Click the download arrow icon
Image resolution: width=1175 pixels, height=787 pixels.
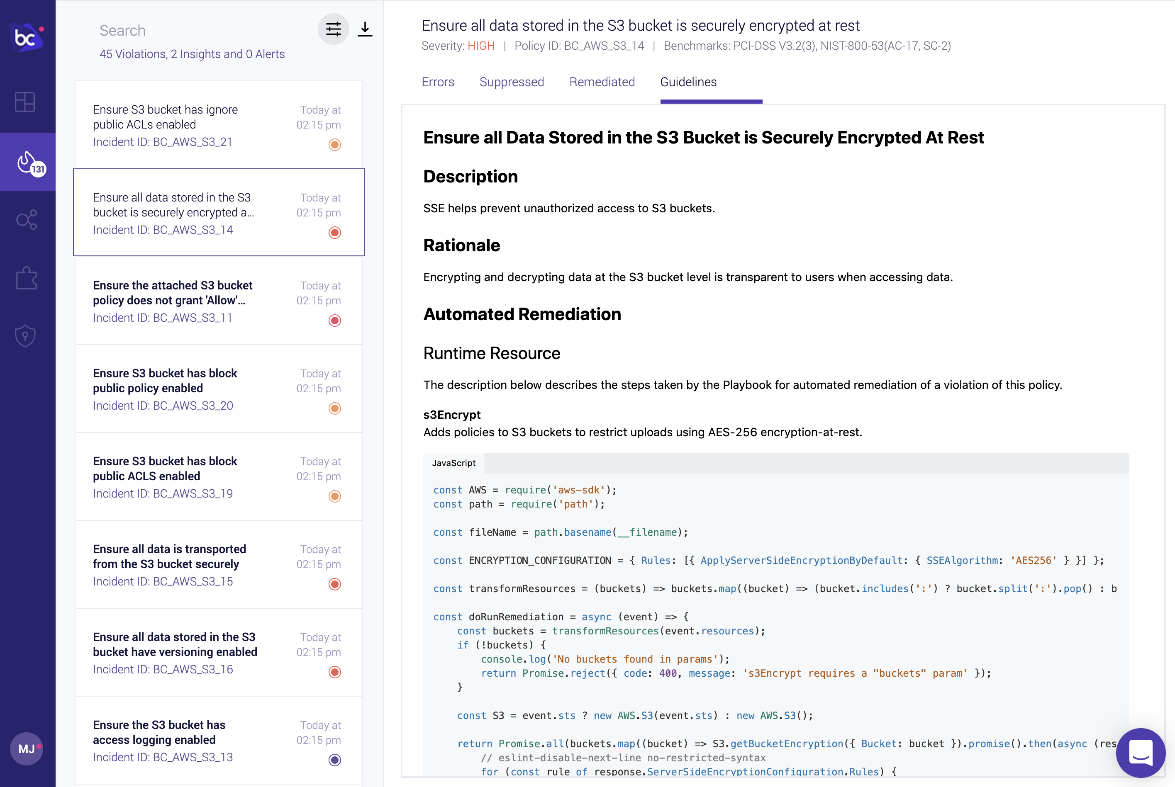point(365,29)
